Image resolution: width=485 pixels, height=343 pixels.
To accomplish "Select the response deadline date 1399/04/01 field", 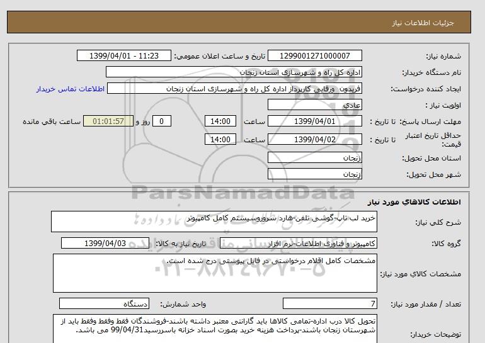I will tap(314, 121).
